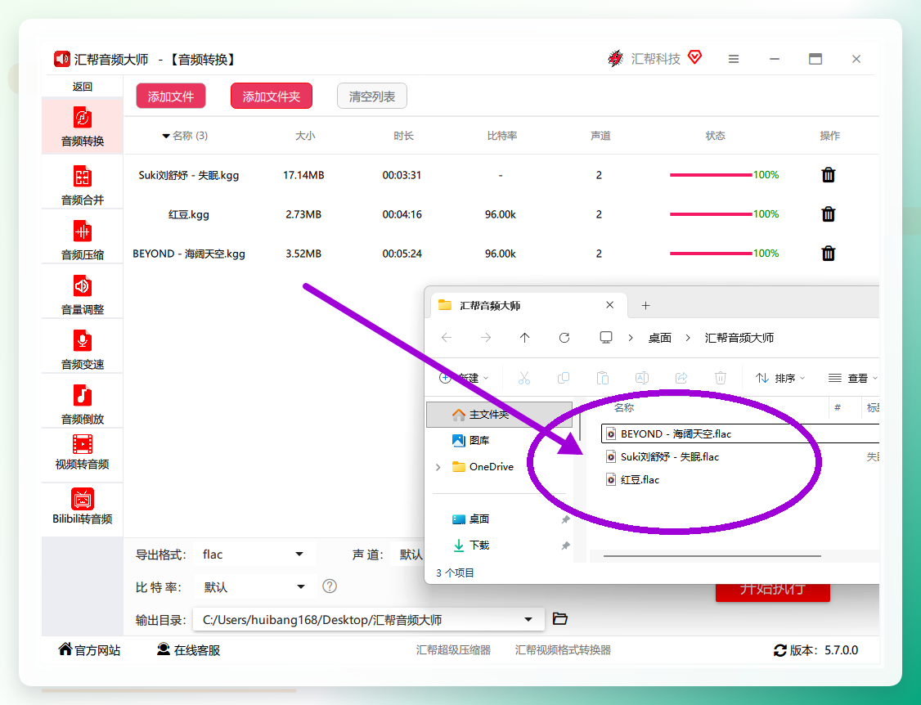Click the 添加文件夹 button

(x=272, y=96)
